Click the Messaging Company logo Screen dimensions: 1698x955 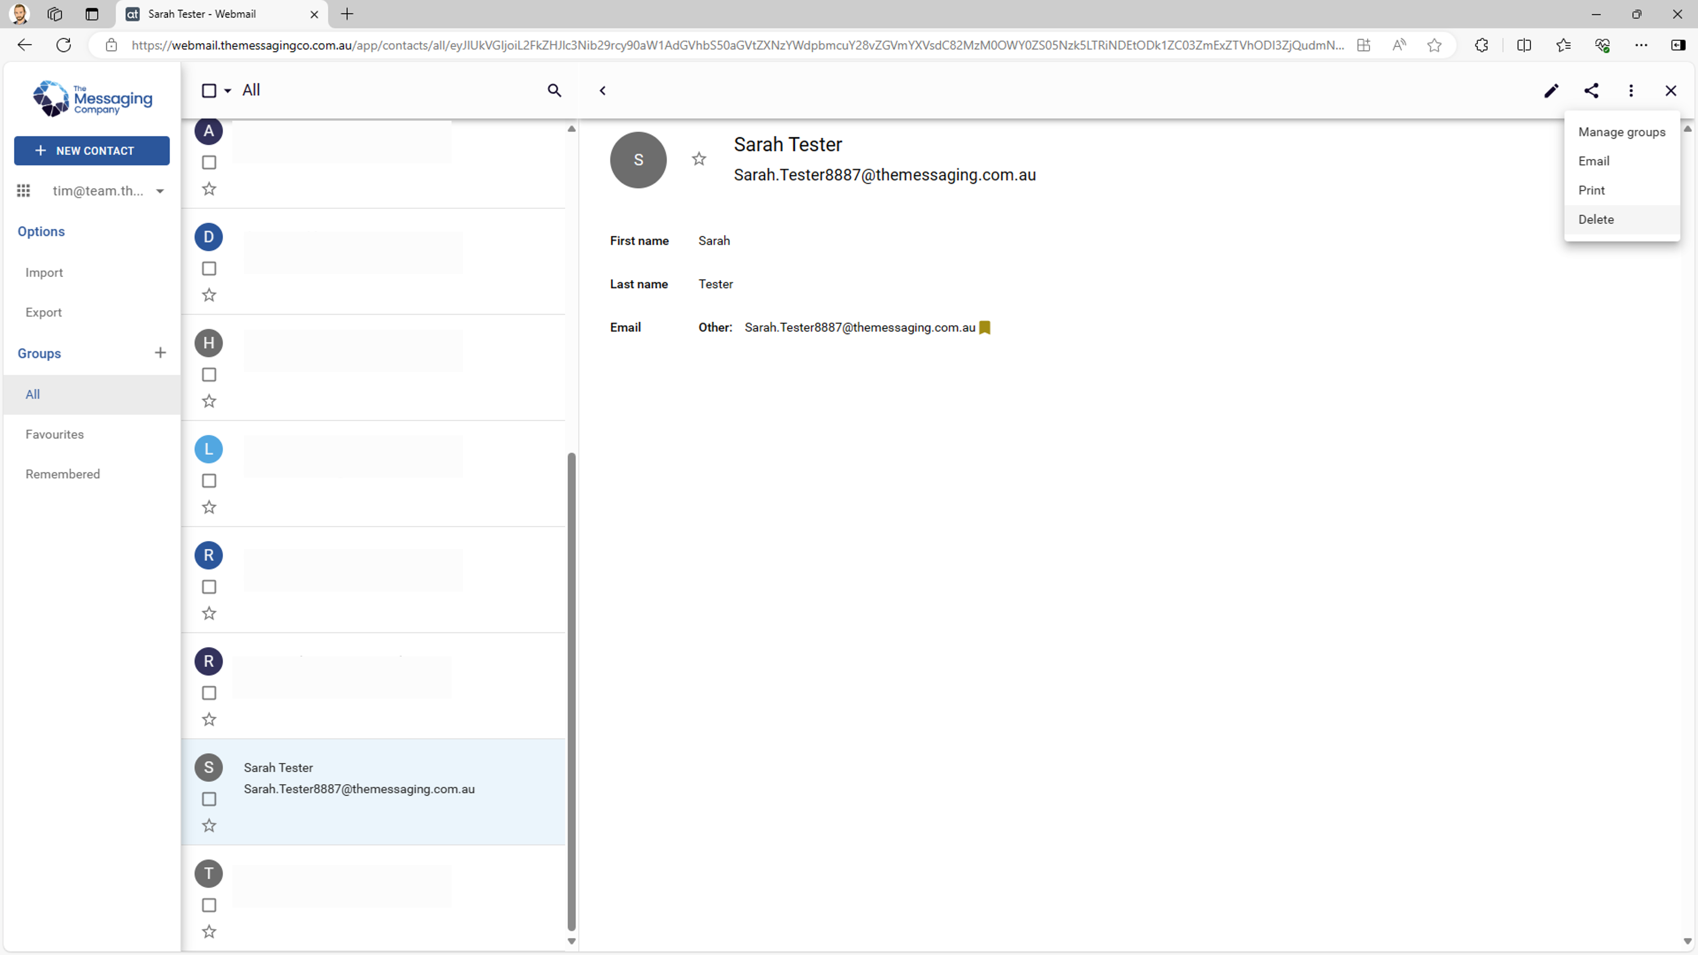pyautogui.click(x=92, y=98)
